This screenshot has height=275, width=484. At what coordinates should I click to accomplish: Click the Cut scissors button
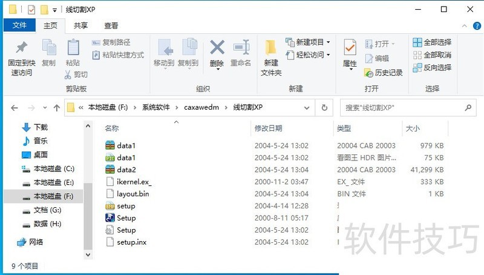[x=76, y=75]
